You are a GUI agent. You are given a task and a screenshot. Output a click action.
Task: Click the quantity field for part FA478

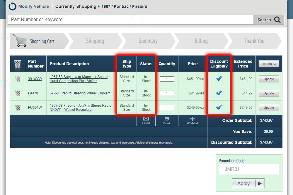[167, 93]
